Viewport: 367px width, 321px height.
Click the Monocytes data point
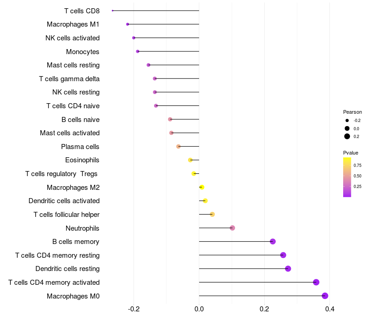click(x=138, y=51)
